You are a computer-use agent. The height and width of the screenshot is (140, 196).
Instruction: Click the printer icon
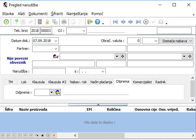pyautogui.click(x=64, y=22)
